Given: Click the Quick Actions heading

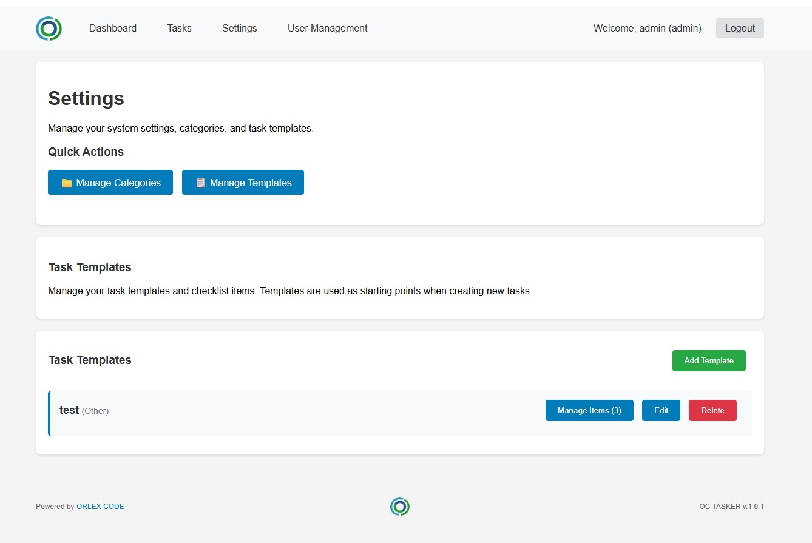Looking at the screenshot, I should coord(86,152).
